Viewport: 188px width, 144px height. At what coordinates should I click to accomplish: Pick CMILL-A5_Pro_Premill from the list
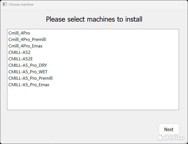pyautogui.click(x=30, y=78)
